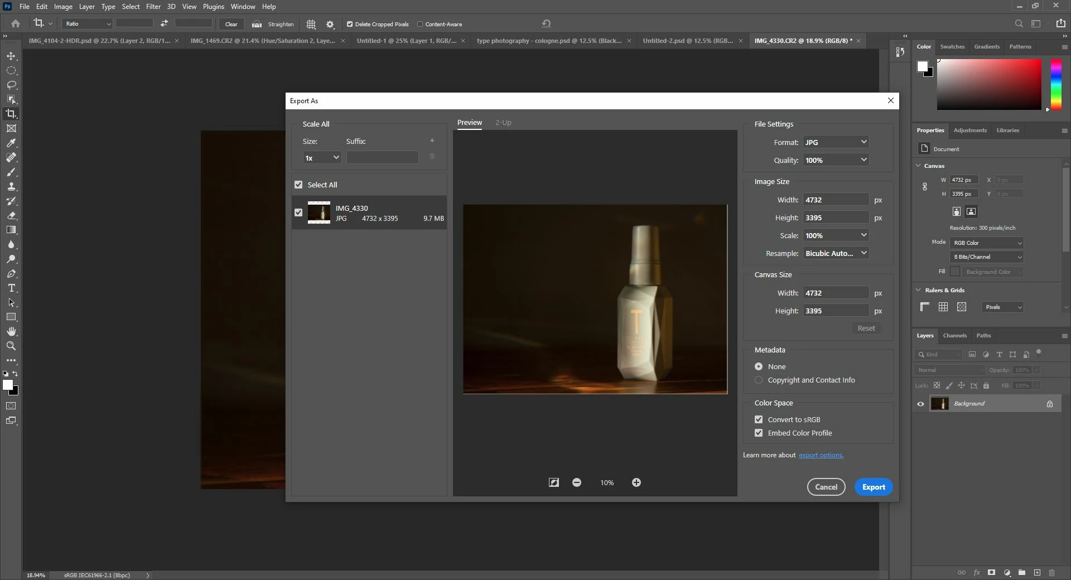Select Copyright and Contact Info metadata option

tap(759, 380)
